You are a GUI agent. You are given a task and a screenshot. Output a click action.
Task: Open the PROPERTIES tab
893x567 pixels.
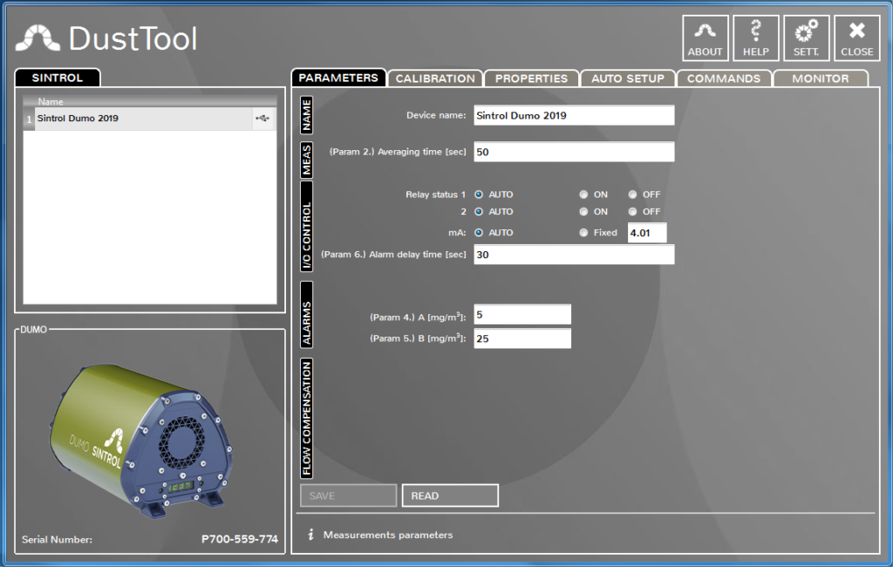tap(531, 79)
